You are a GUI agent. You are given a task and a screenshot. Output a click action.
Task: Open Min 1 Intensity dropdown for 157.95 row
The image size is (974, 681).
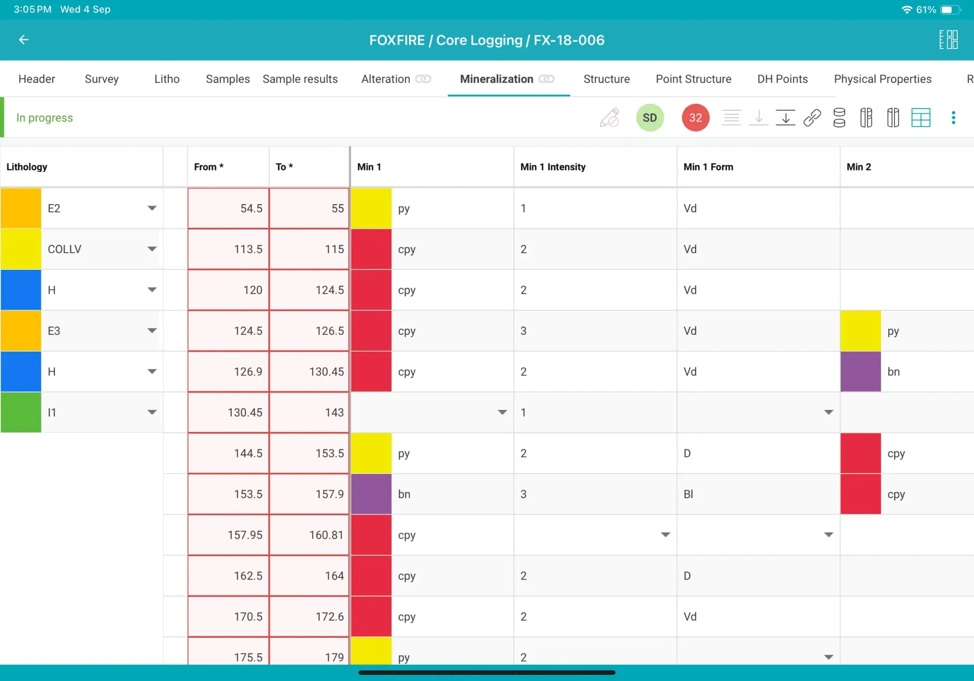[x=665, y=535]
